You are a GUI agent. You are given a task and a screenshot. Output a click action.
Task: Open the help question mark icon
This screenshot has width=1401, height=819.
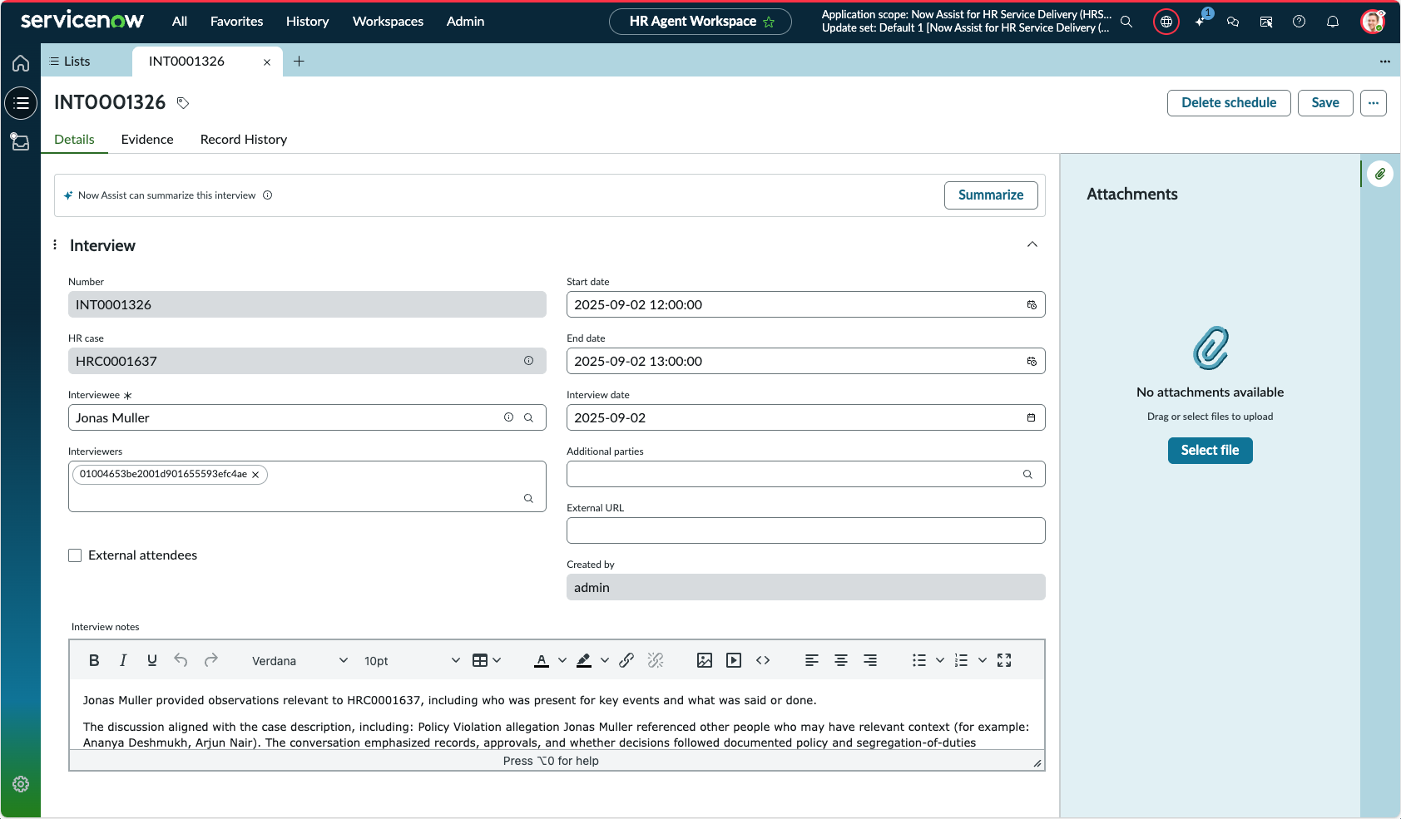pyautogui.click(x=1300, y=22)
